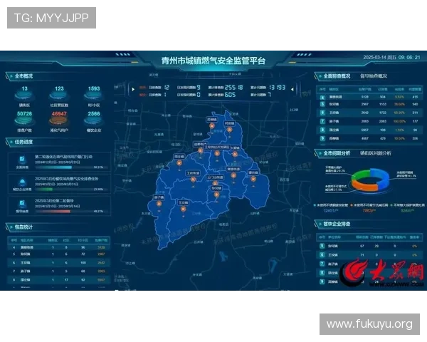The image size is (427, 342).
Task: Switch to the 督导抽查概况 tab
Action: point(374,76)
